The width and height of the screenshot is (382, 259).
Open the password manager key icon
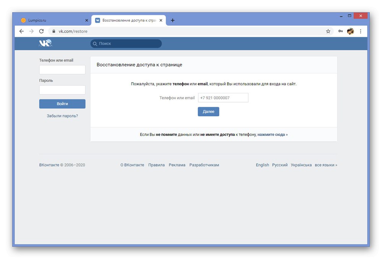point(340,31)
